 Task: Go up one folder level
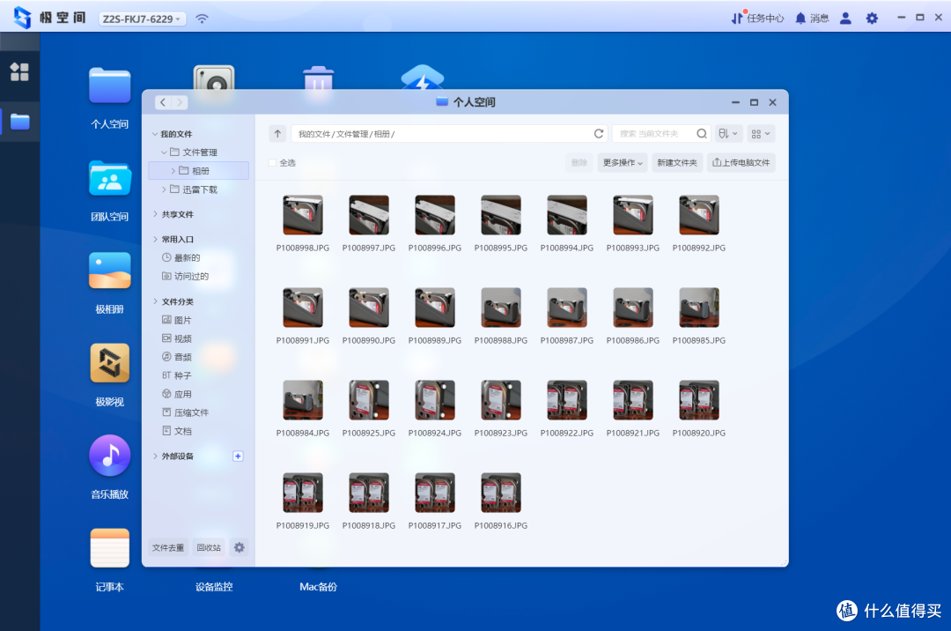277,133
